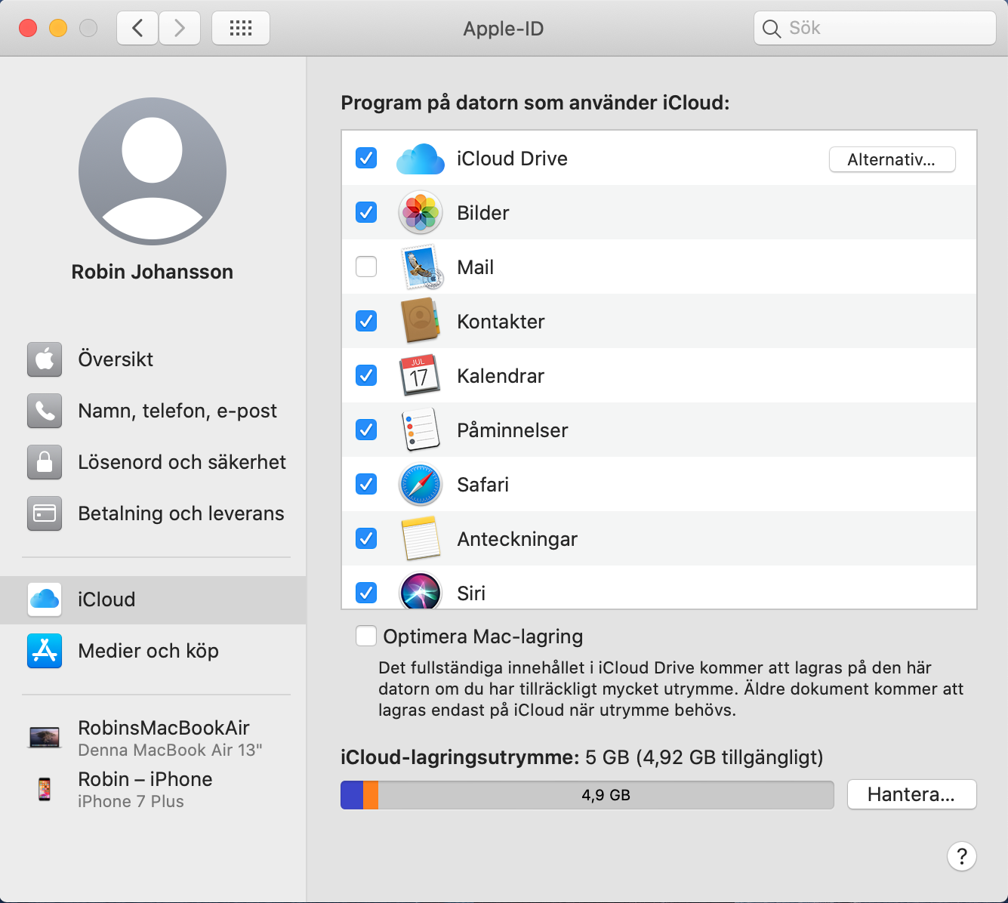Select the Robin – iPhone device entry
The height and width of the screenshot is (903, 1008).
153,789
